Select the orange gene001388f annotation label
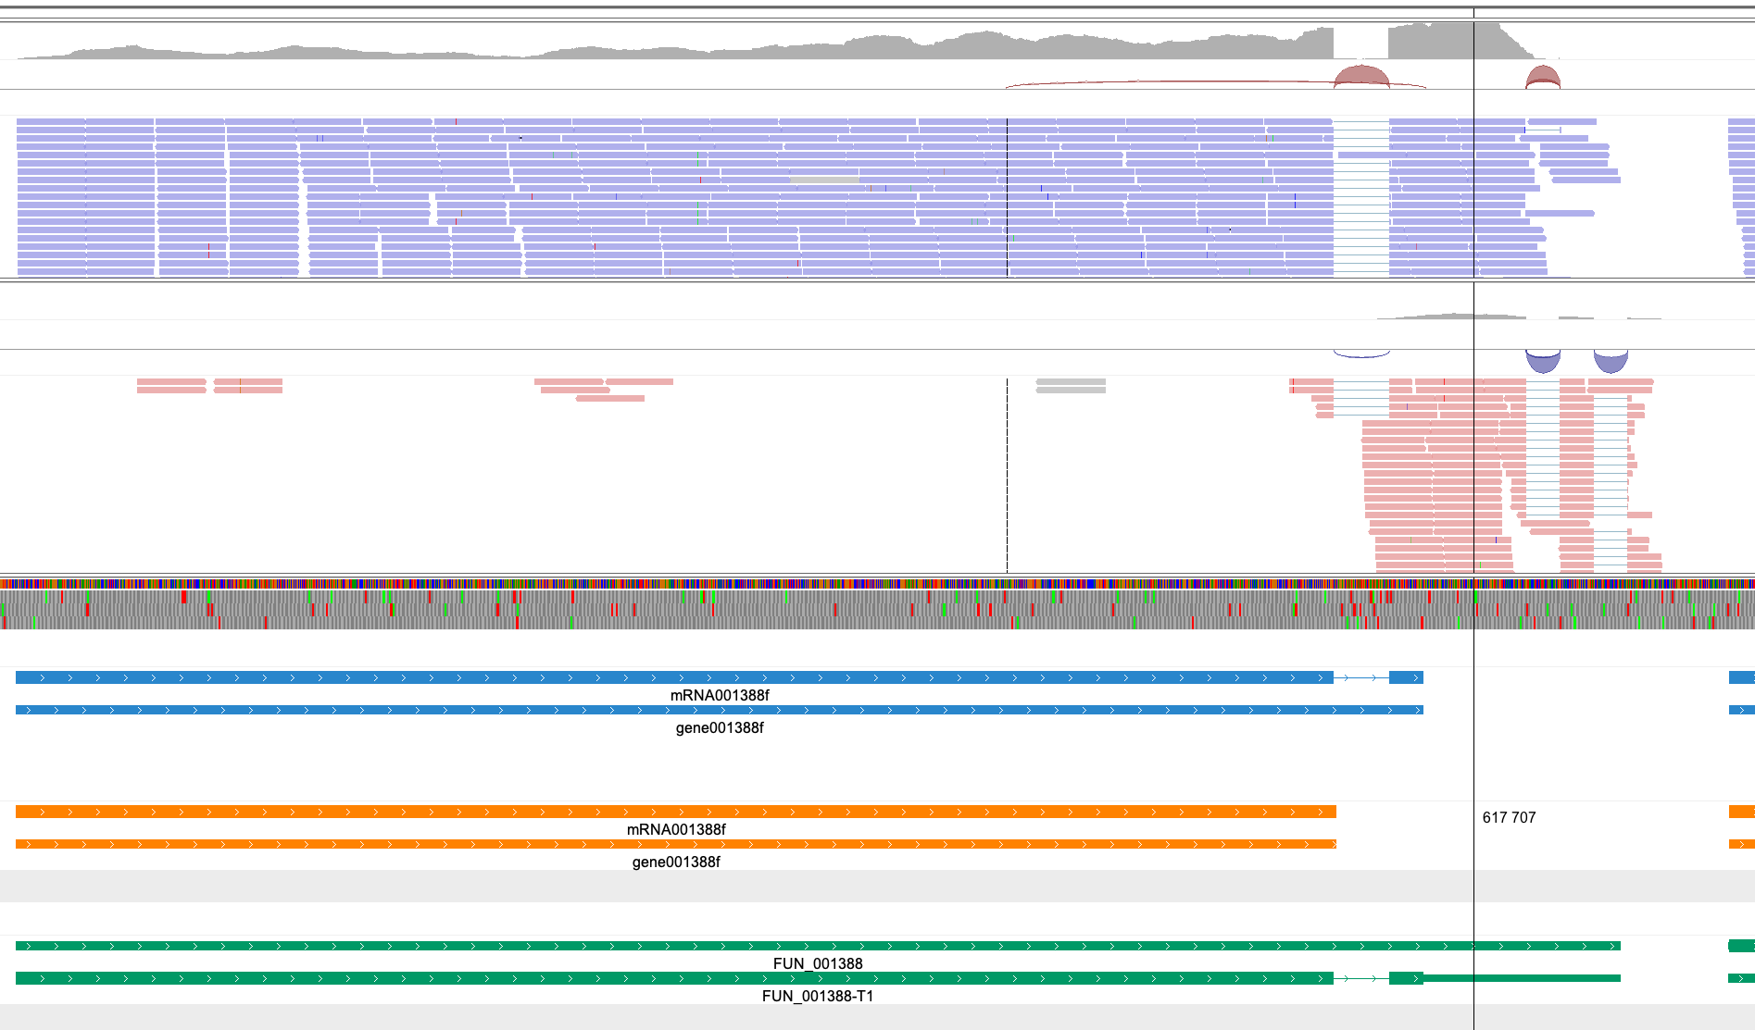The height and width of the screenshot is (1030, 1755). click(676, 862)
